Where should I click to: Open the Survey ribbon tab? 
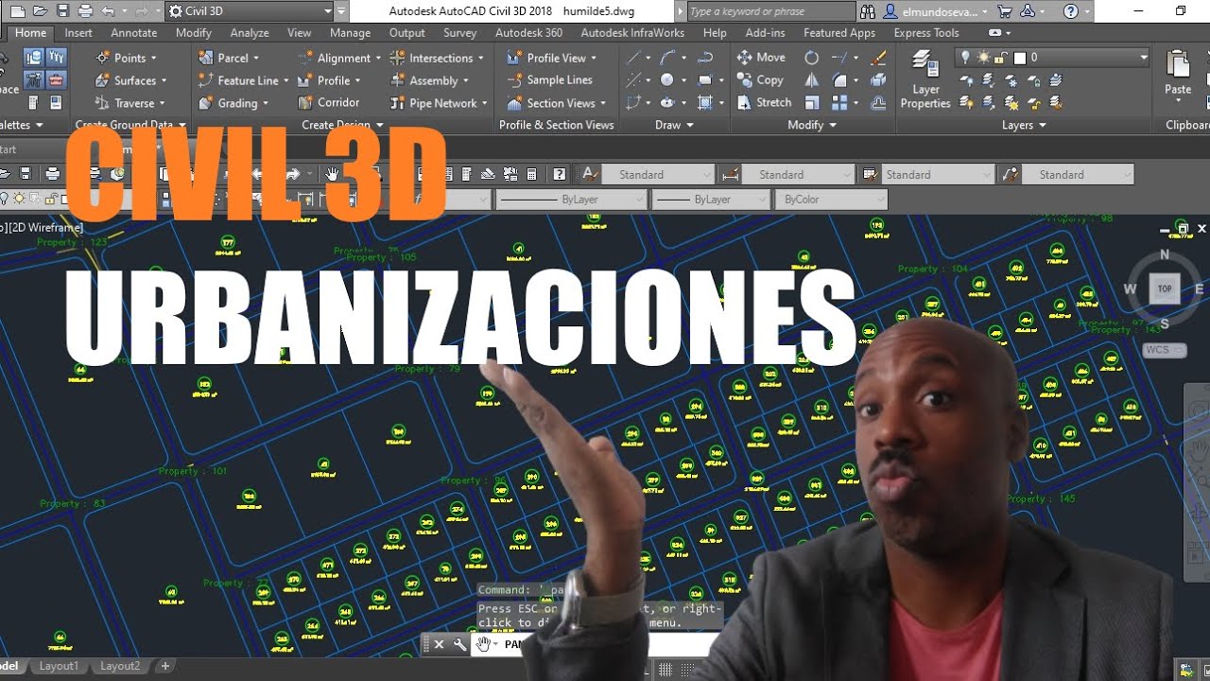point(459,32)
